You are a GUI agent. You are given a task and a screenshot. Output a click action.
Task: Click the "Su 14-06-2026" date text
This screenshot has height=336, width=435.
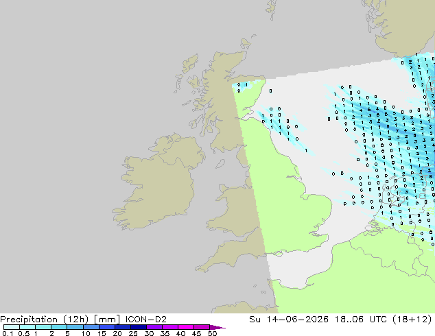[289, 320]
